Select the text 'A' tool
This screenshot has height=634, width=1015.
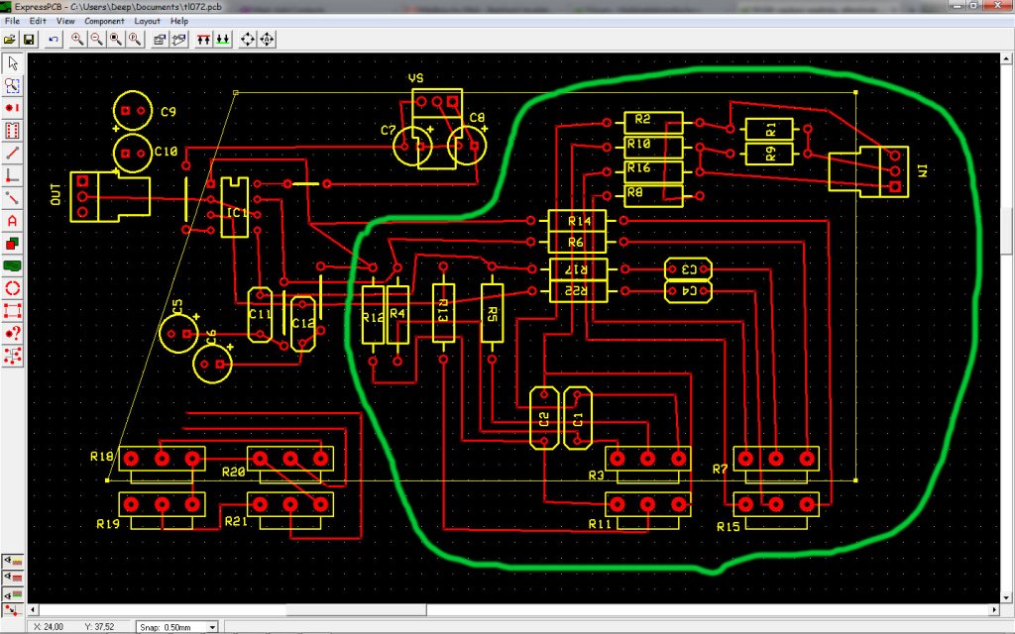12,221
